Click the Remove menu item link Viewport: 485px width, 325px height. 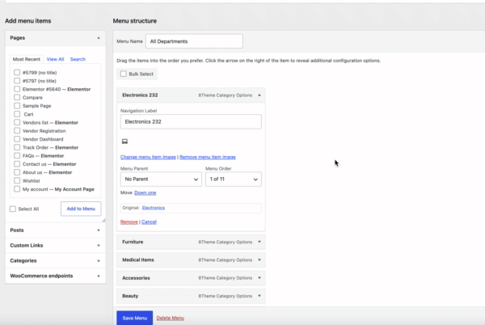point(129,222)
